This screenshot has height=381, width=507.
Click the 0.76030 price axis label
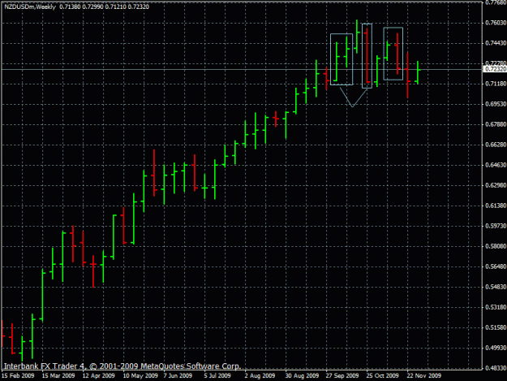tap(496, 23)
